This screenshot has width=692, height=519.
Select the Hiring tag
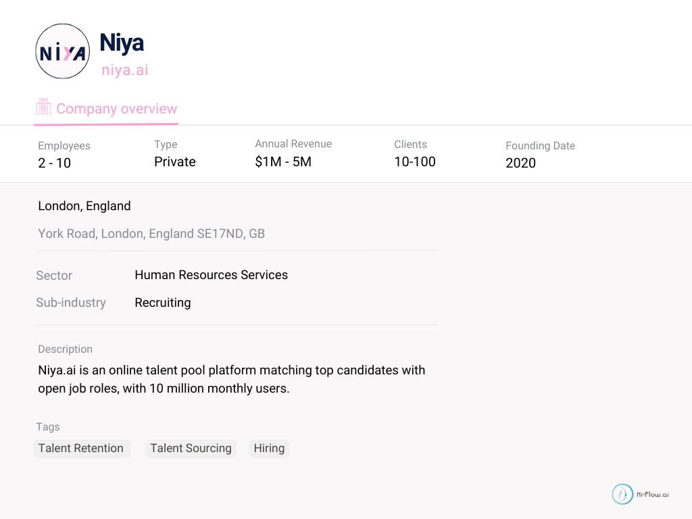tap(269, 448)
